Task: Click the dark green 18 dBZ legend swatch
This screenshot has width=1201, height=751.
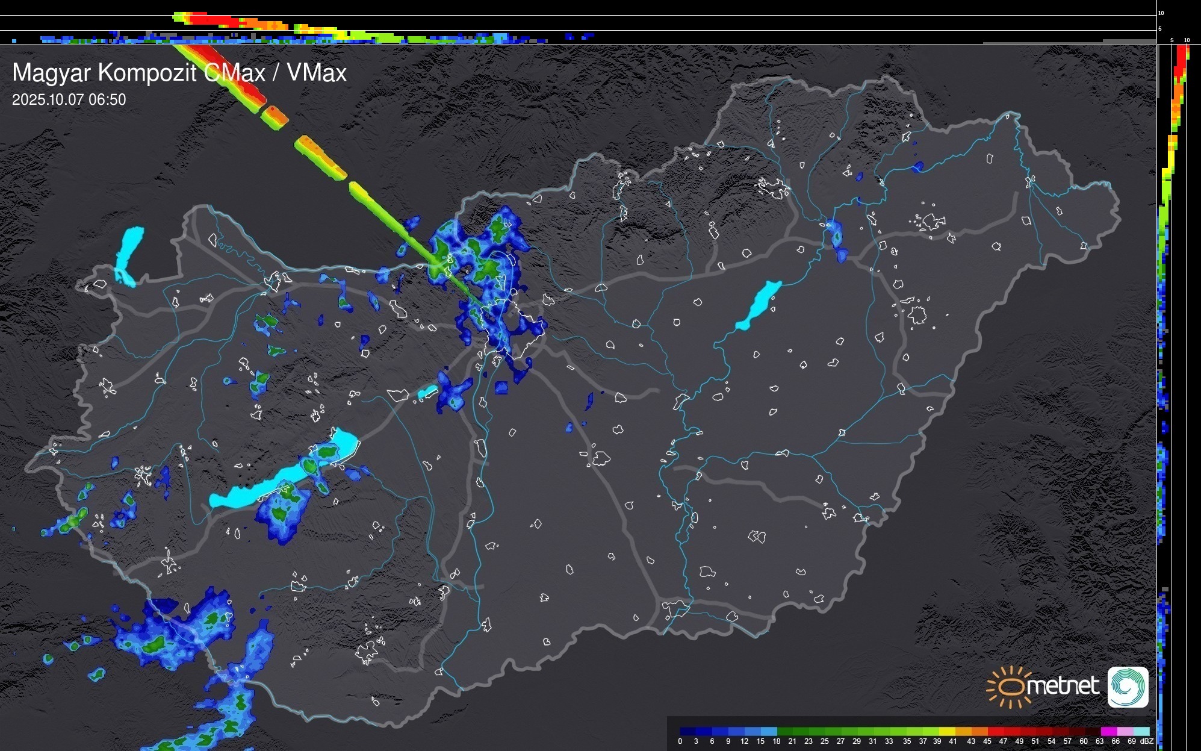Action: point(784,731)
